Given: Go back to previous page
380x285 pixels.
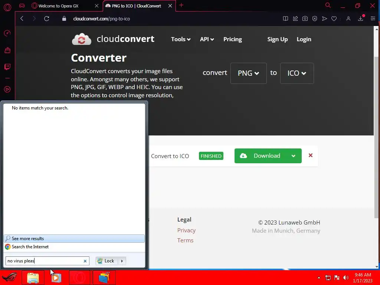Looking at the screenshot, I should coord(22,19).
